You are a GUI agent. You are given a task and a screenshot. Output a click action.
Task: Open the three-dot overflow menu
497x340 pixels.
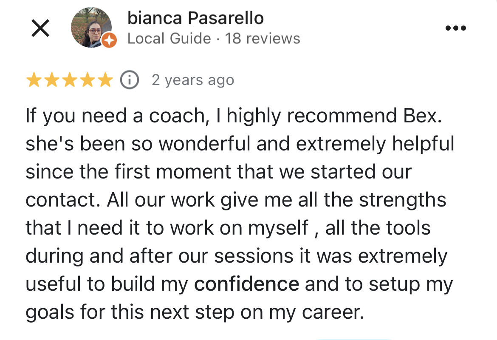pos(456,28)
